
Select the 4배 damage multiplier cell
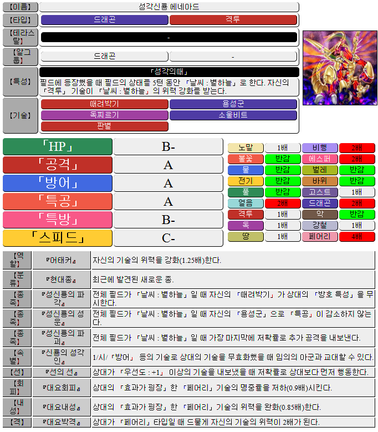point(357,237)
